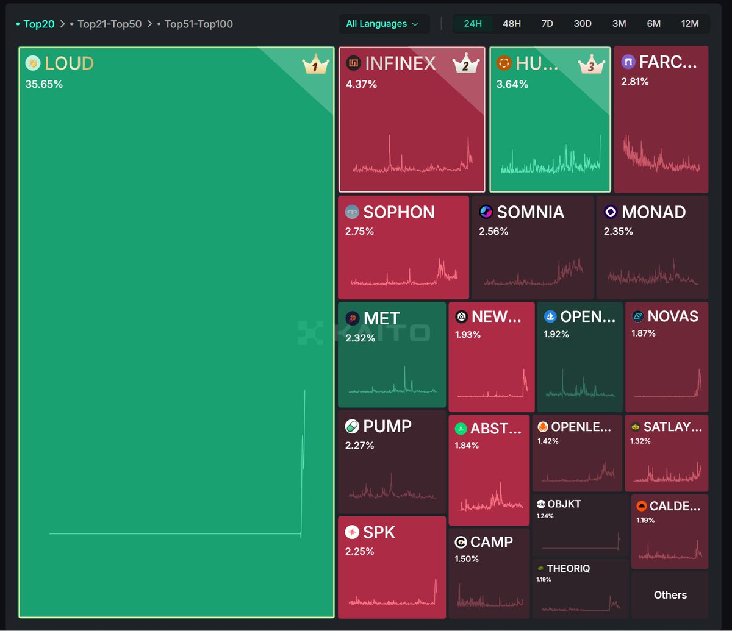
Task: Click the INFINEX 4.37% value
Action: coord(361,84)
